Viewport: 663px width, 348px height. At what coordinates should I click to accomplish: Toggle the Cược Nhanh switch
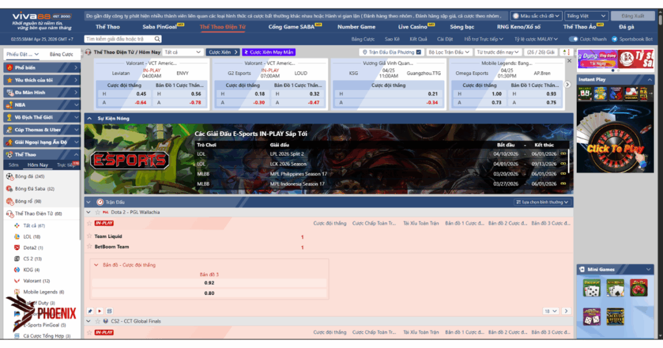pos(573,39)
